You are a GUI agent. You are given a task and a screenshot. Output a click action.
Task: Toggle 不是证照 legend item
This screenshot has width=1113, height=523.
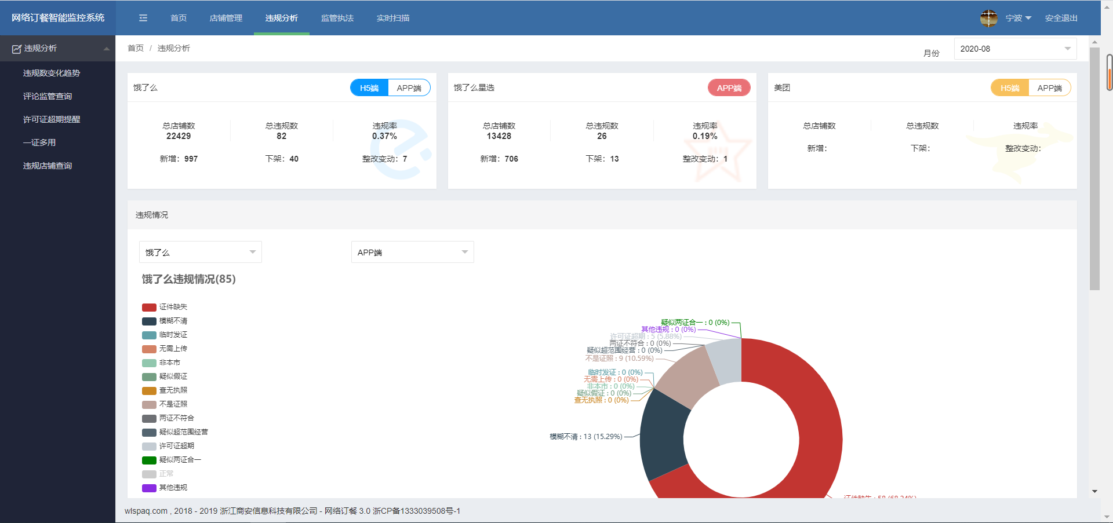coord(165,404)
